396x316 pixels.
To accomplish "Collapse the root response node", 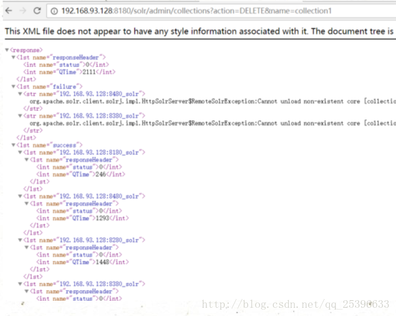I will tap(7, 50).
